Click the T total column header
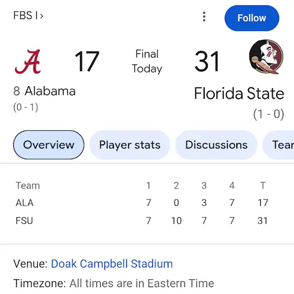 tap(263, 186)
